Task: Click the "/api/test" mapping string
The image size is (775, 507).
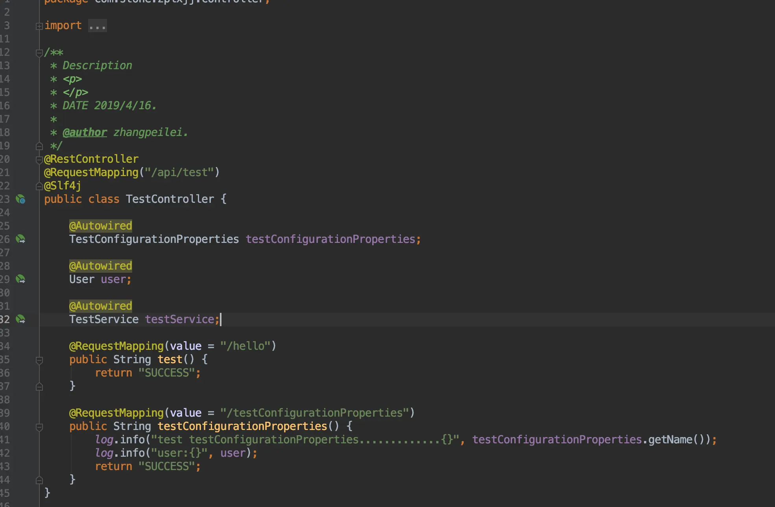Action: coord(179,173)
